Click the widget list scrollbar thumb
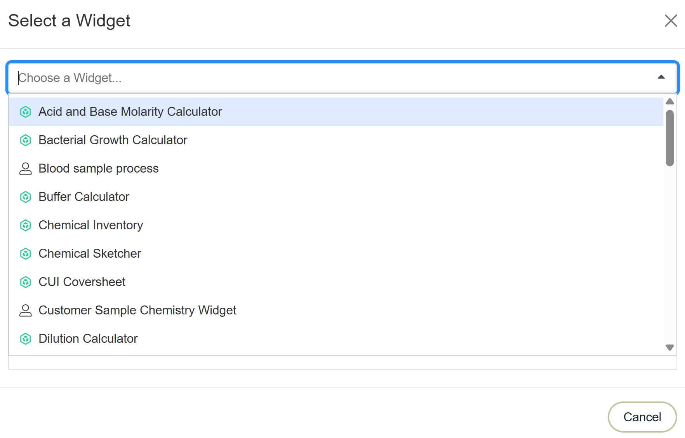Viewport: 685px width, 438px height. click(669, 138)
